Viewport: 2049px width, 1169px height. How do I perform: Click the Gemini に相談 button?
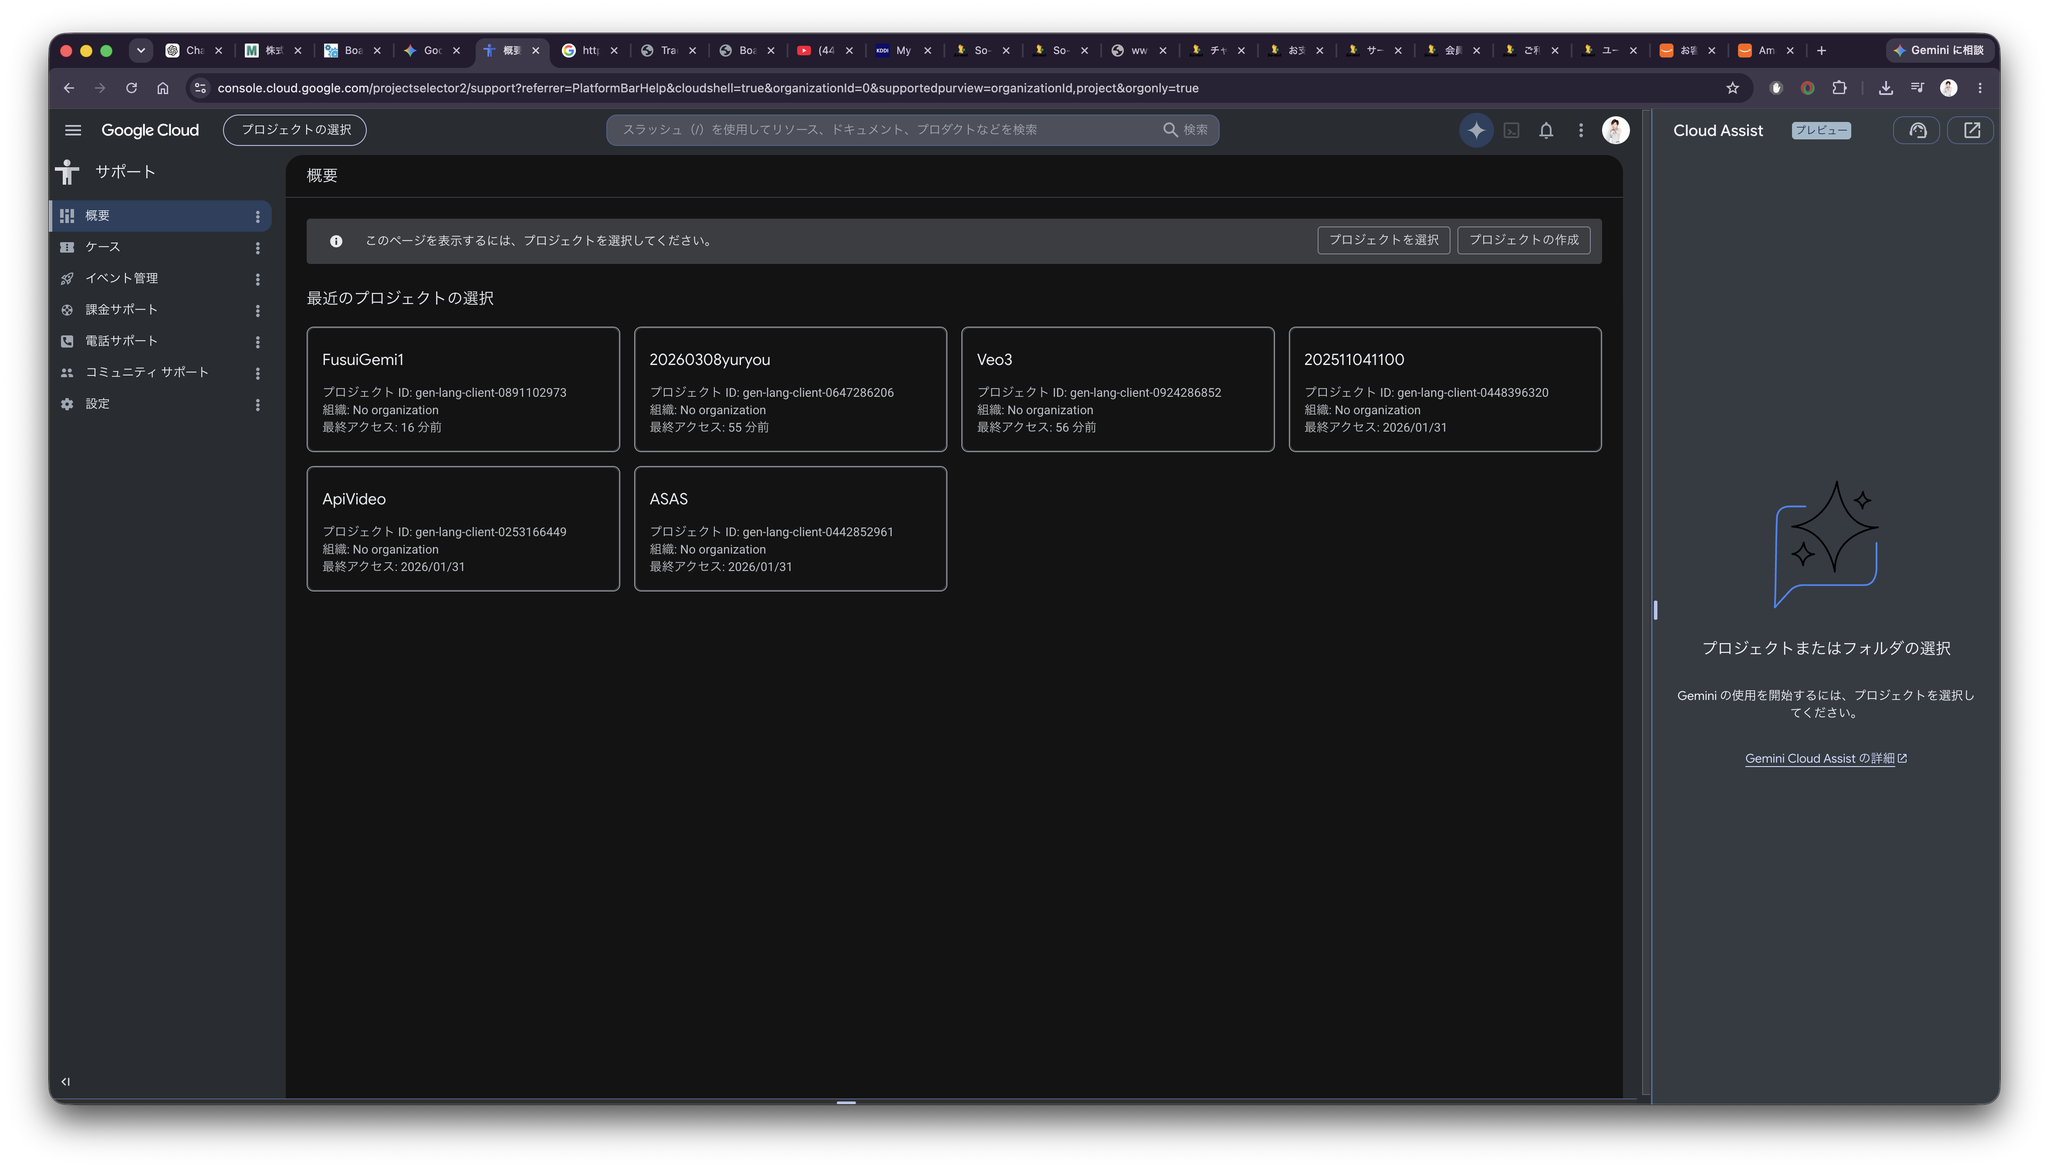pos(1939,51)
